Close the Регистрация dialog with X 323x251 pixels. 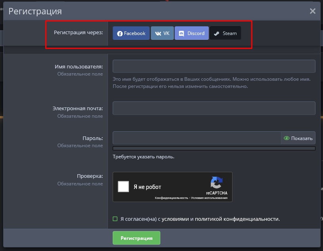tap(313, 11)
